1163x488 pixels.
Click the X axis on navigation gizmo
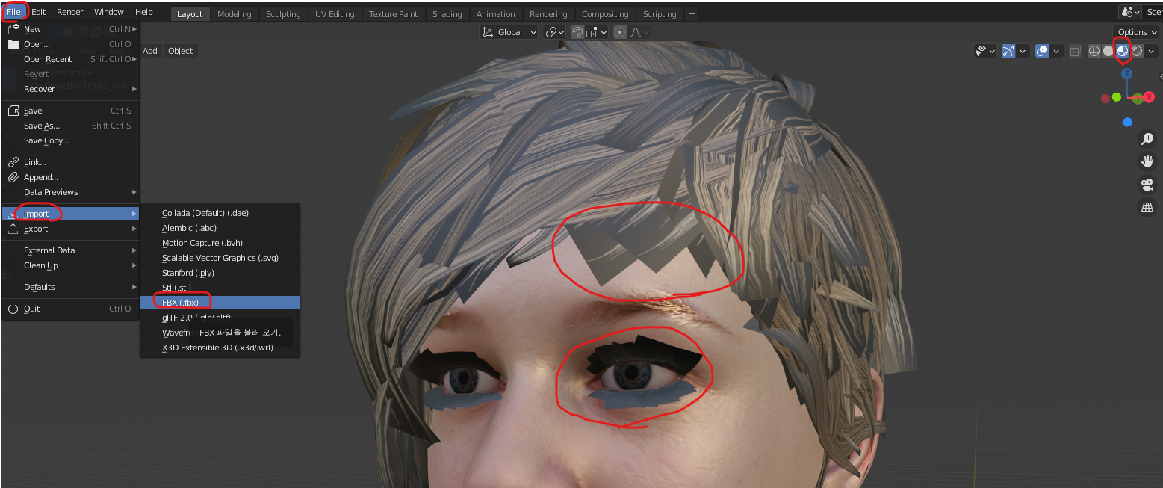1149,97
